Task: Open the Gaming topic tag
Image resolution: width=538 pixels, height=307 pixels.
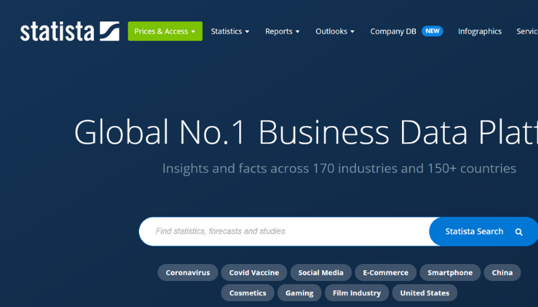Action: [299, 293]
